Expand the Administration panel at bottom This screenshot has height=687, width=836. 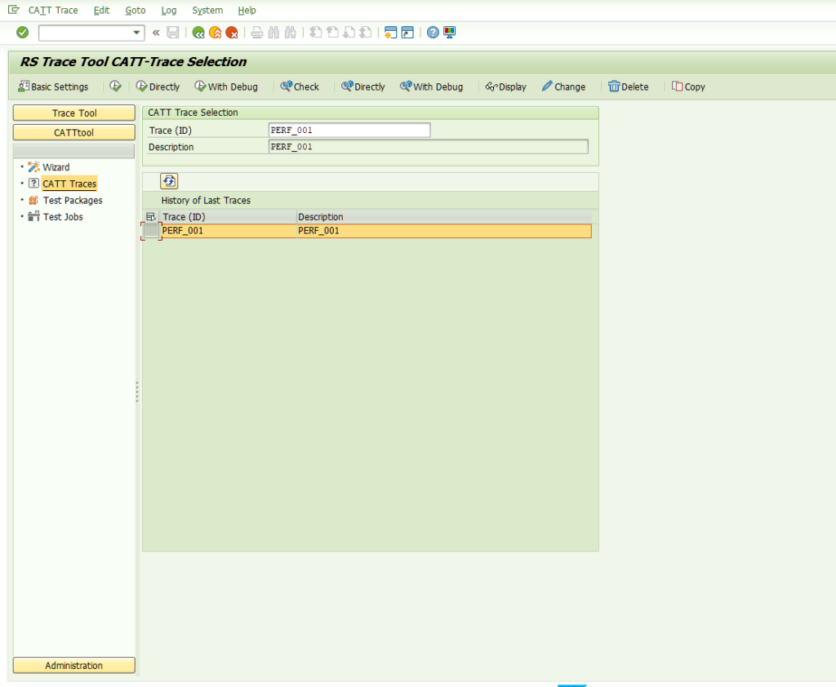click(74, 666)
